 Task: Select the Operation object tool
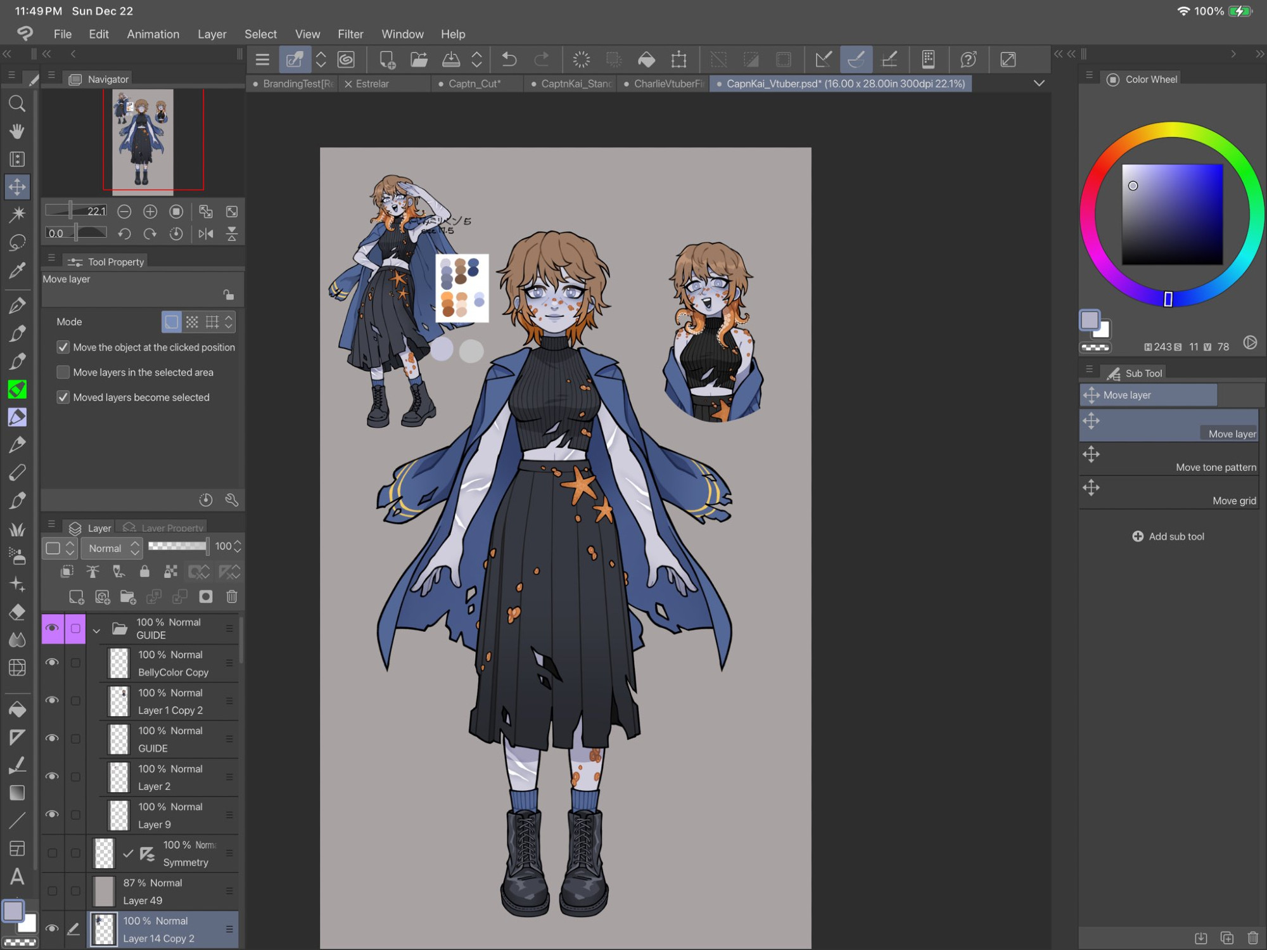pyautogui.click(x=17, y=158)
